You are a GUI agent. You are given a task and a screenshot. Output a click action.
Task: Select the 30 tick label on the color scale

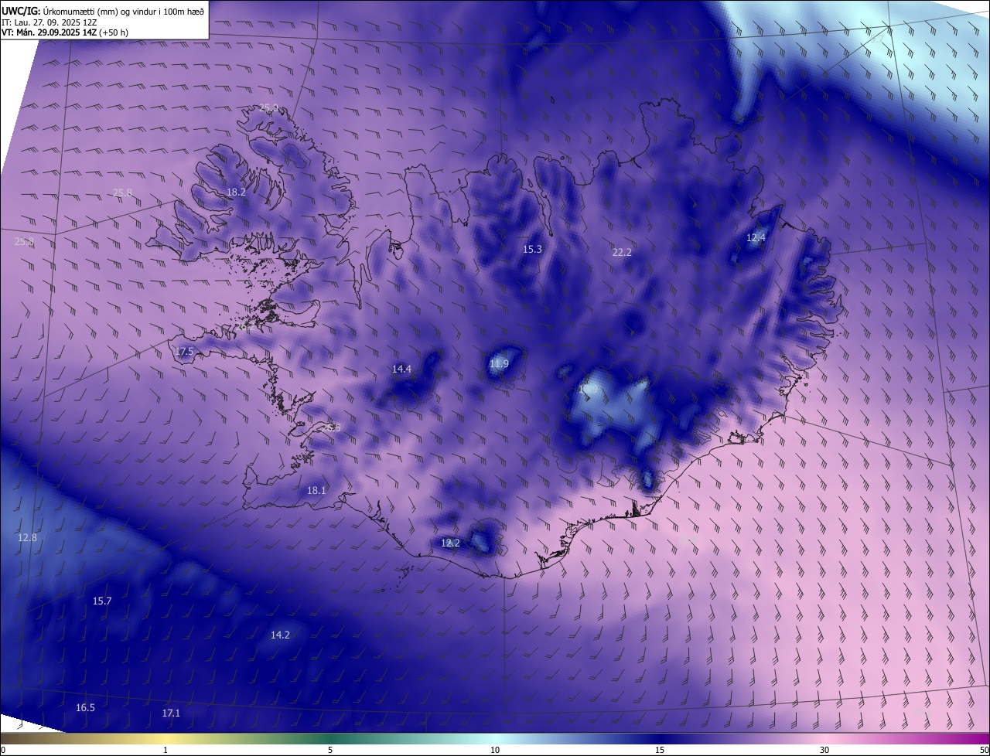(824, 750)
